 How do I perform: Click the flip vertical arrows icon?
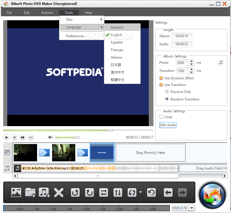pos(118,193)
